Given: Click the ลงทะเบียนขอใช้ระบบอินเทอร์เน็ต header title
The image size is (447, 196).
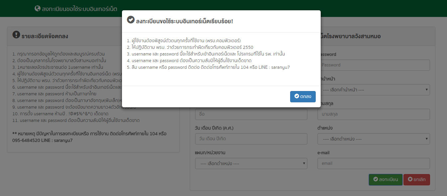Looking at the screenshot, I should coord(79,9).
